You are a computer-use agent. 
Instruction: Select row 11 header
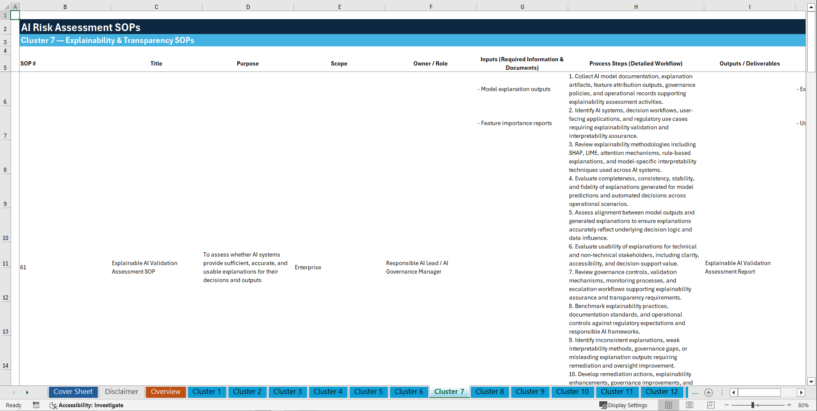pyautogui.click(x=5, y=255)
